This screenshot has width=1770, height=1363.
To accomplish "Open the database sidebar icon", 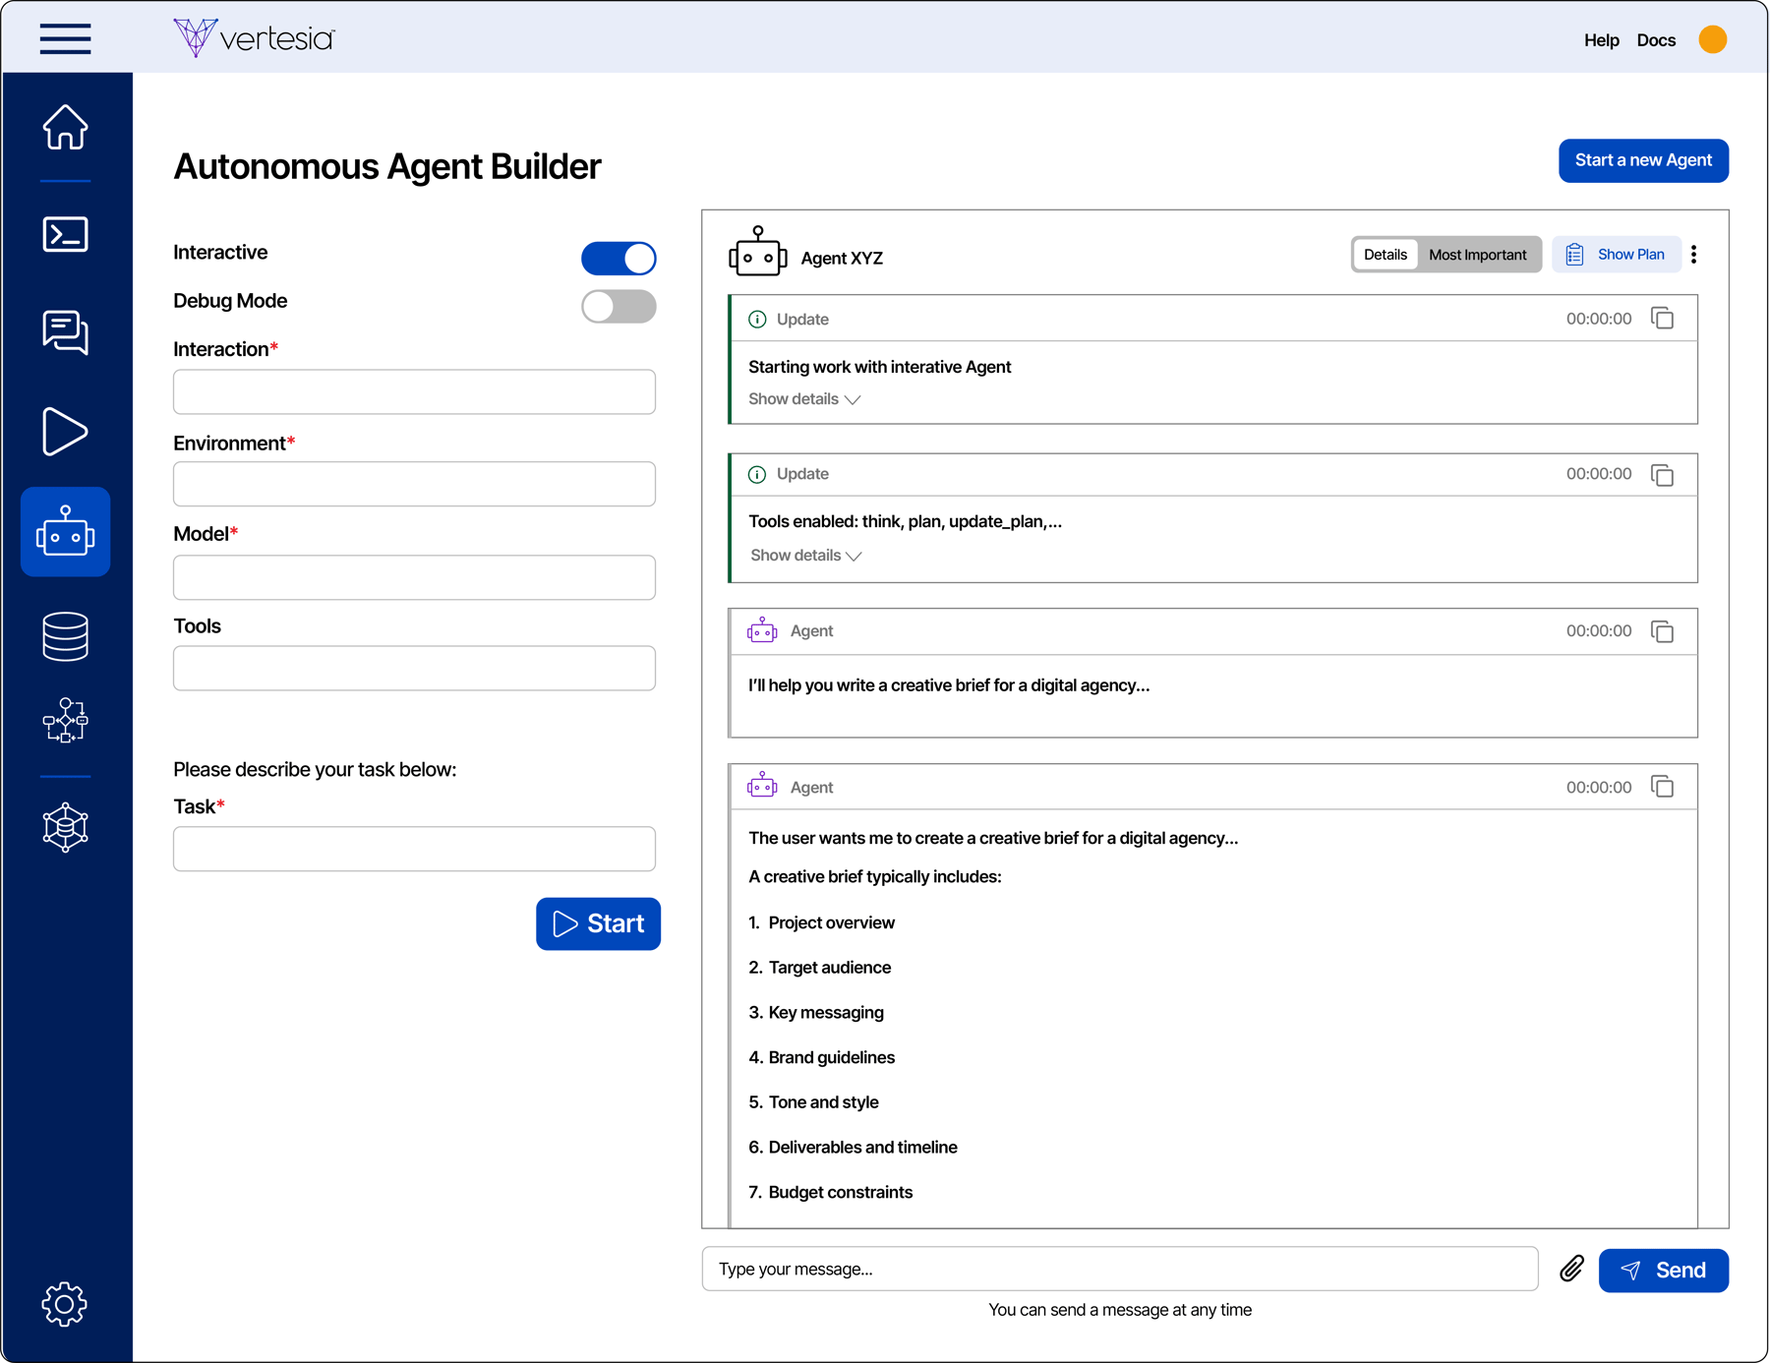I will point(65,636).
